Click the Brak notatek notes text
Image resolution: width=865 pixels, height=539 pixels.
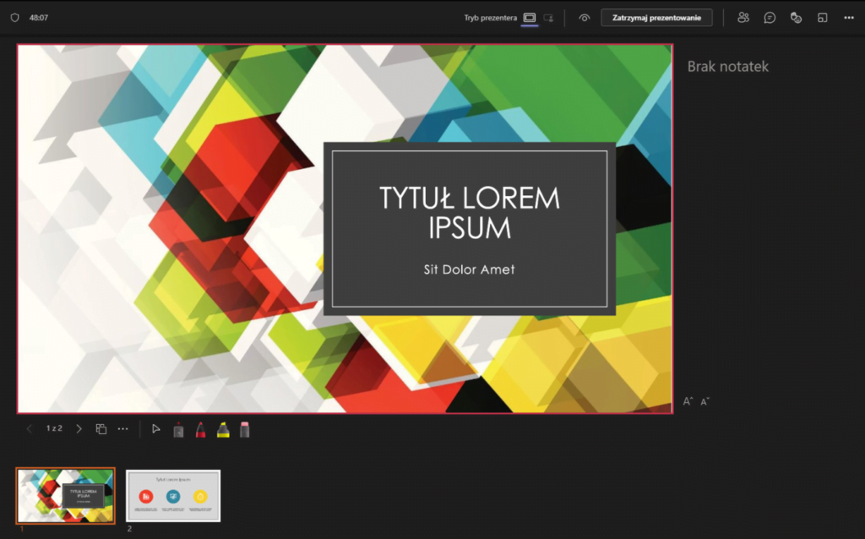point(727,67)
